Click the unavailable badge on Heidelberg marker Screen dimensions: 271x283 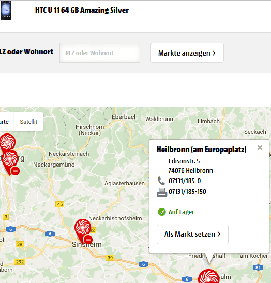pos(15,171)
